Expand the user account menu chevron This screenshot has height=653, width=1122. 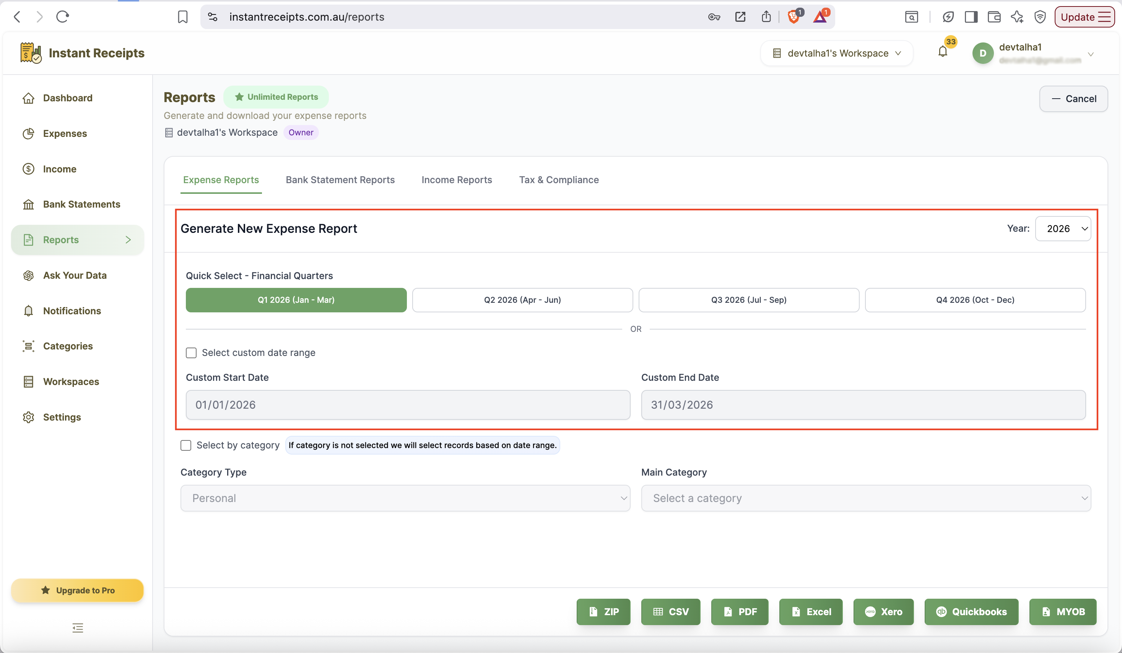point(1091,54)
